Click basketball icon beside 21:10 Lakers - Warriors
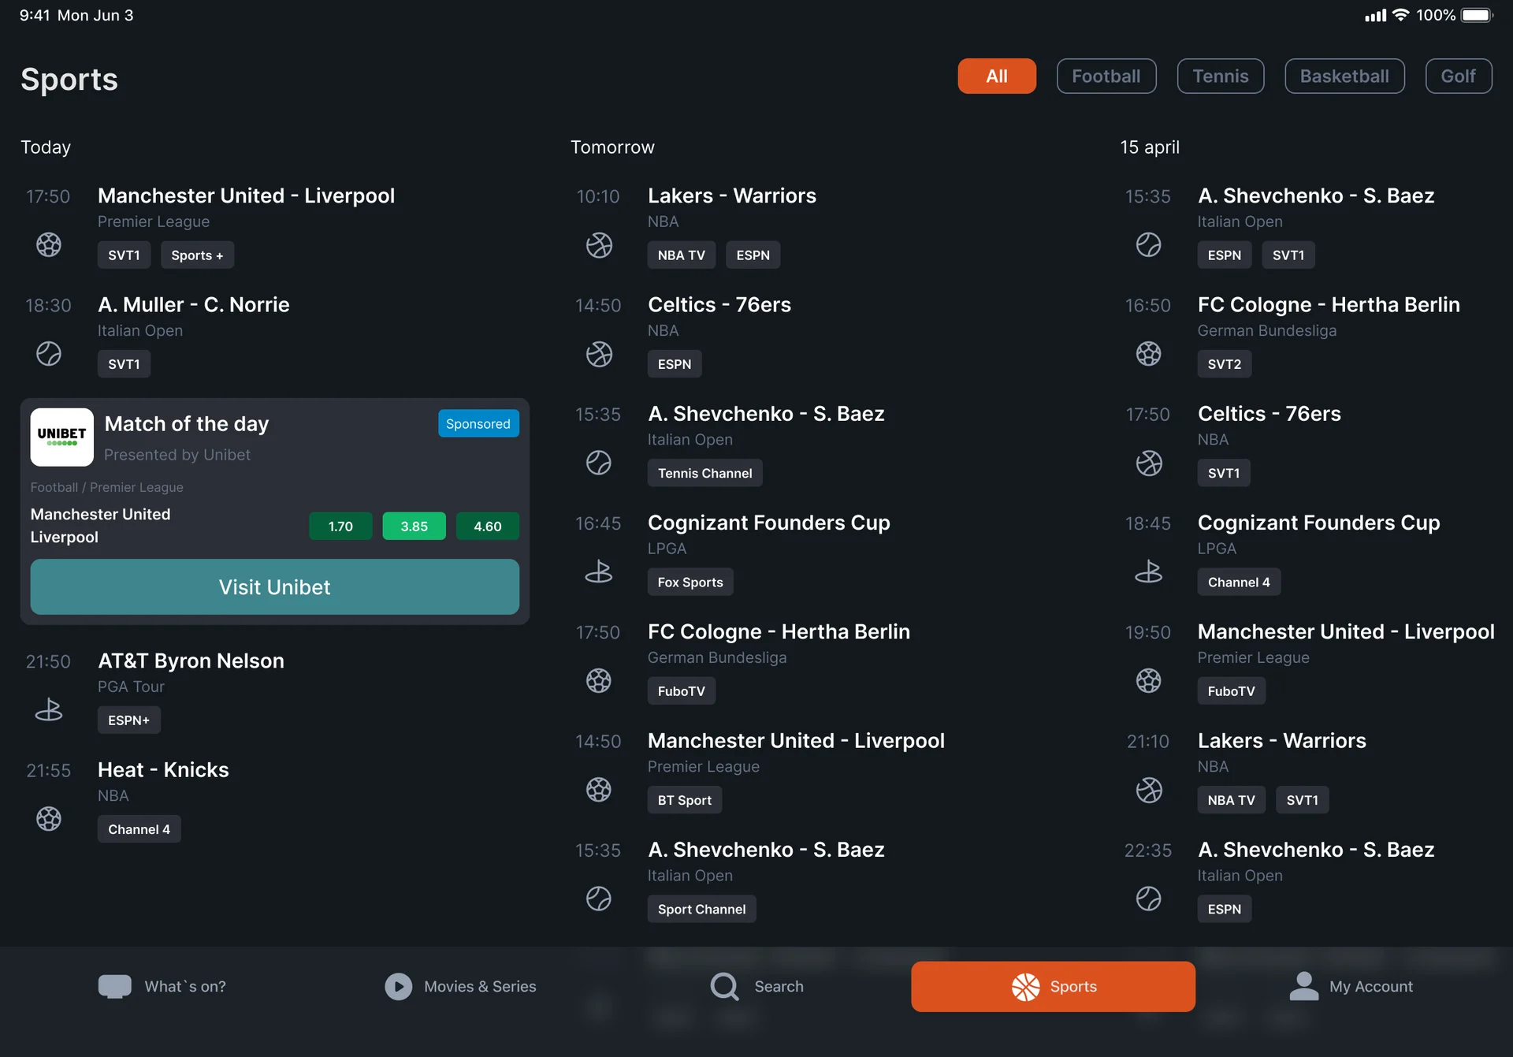1513x1057 pixels. (x=1149, y=790)
